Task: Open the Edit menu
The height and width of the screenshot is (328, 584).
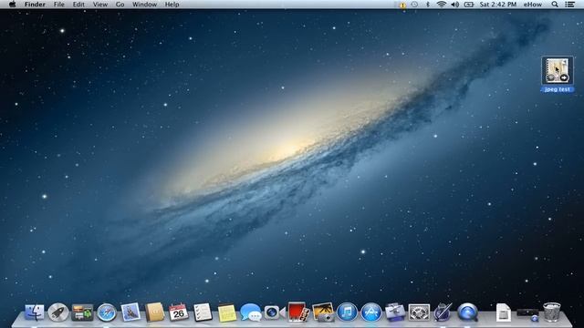Action: point(78,5)
